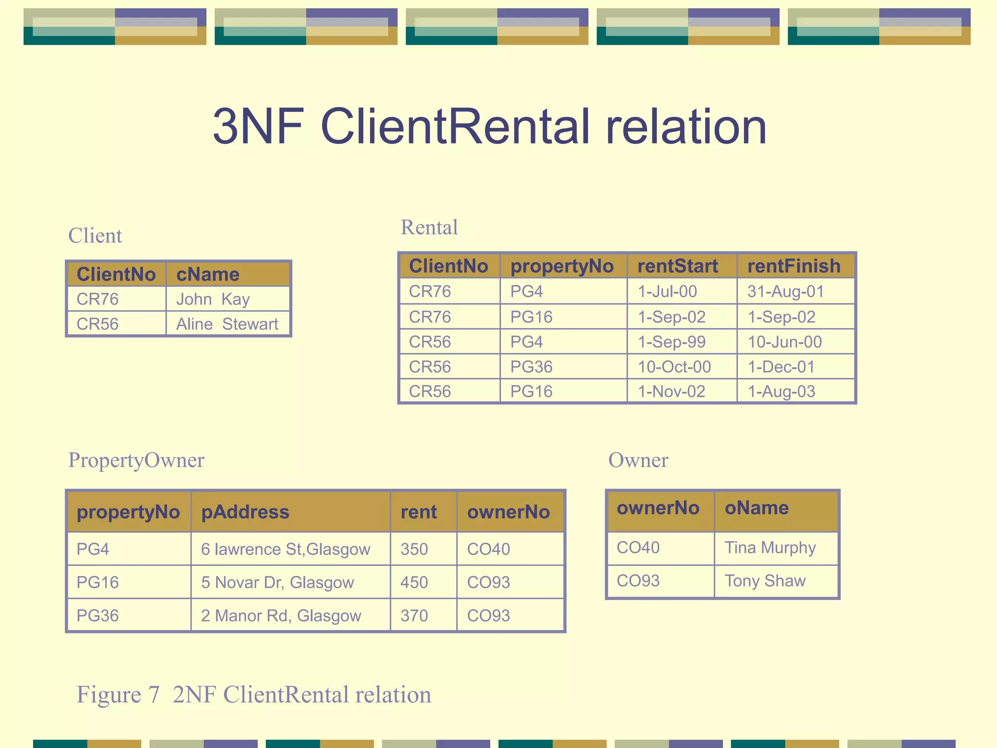Select the rentFinish column header
Image resolution: width=997 pixels, height=748 pixels.
794,266
